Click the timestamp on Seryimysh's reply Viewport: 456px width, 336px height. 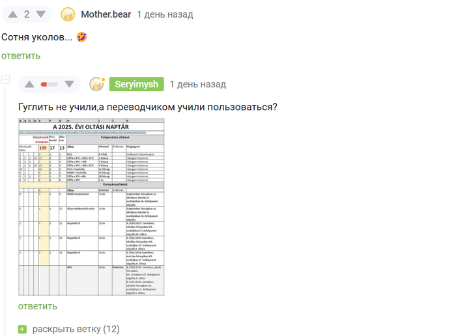click(x=197, y=84)
